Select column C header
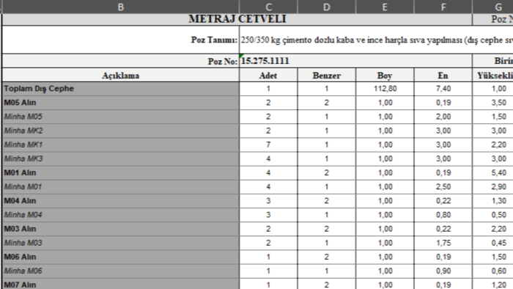Screen dimensions: 513x289 pos(269,7)
